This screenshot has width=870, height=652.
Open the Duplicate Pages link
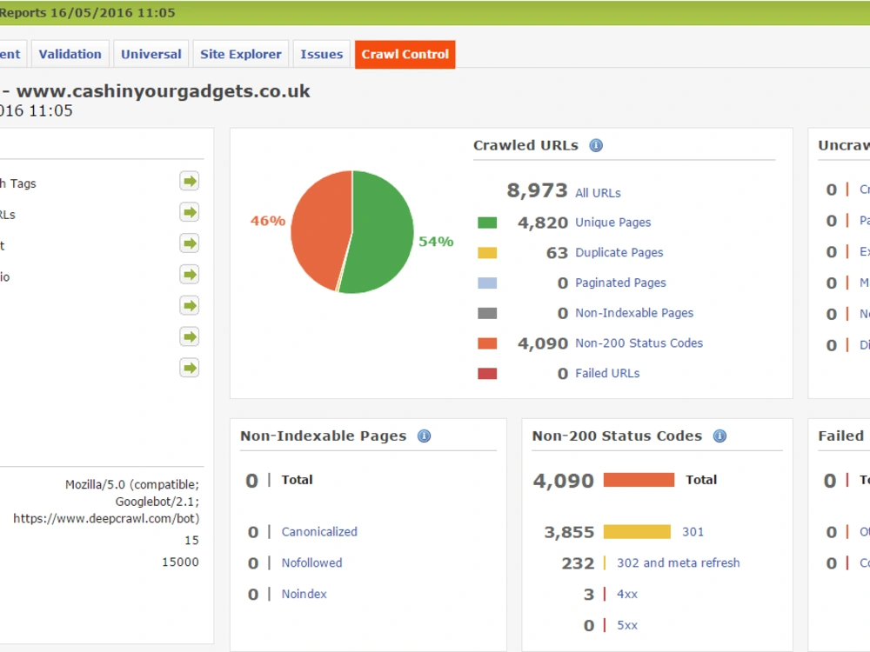click(619, 252)
